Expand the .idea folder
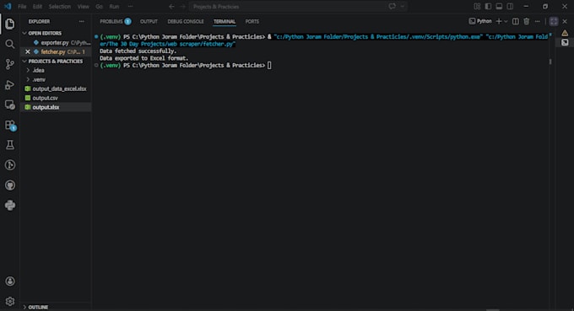574x311 pixels. 28,70
